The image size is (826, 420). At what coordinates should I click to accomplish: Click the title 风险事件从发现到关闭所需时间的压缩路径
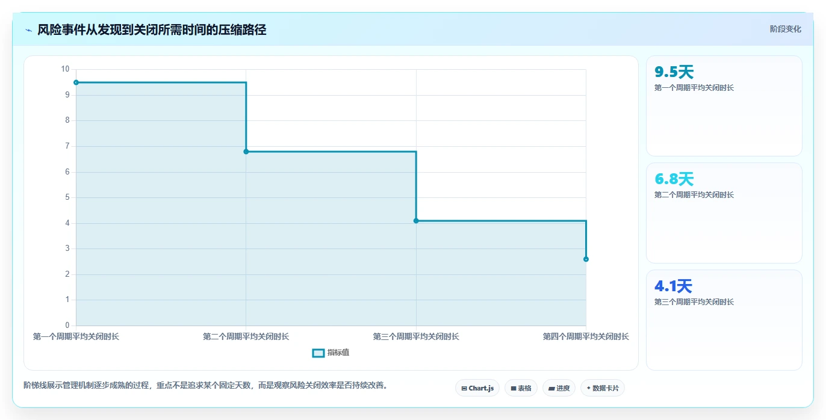(x=152, y=29)
